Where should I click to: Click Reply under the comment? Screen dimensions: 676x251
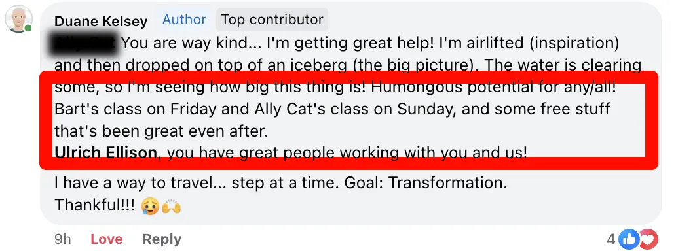(162, 239)
